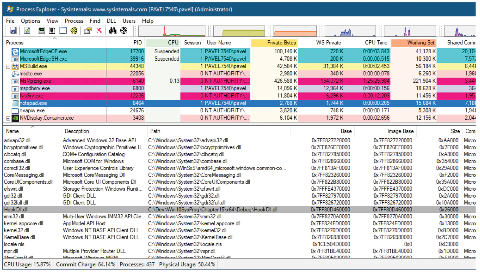Open System Information graph icon

coord(41,31)
